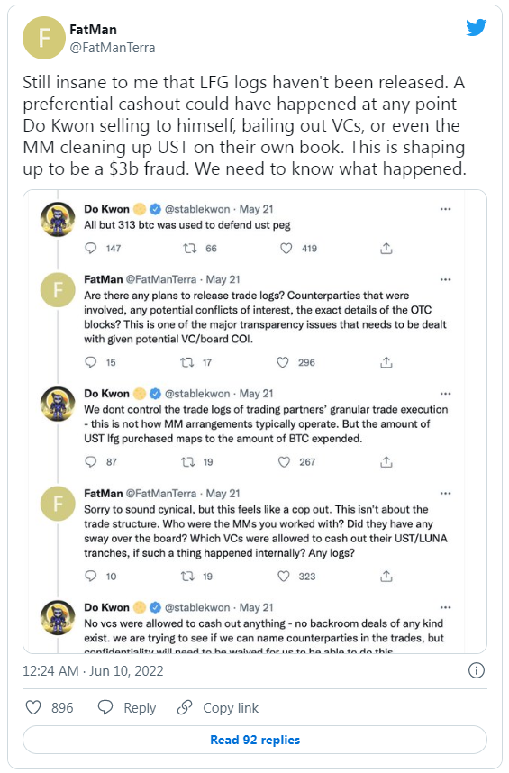Click the Reply button under the tweet
This screenshot has width=509, height=773.
(x=127, y=707)
